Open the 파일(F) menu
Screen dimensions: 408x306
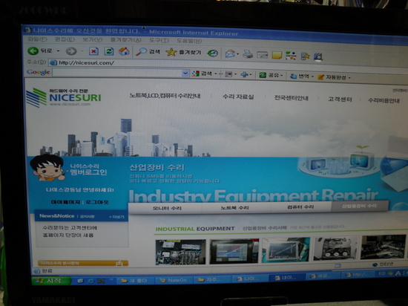coord(37,39)
